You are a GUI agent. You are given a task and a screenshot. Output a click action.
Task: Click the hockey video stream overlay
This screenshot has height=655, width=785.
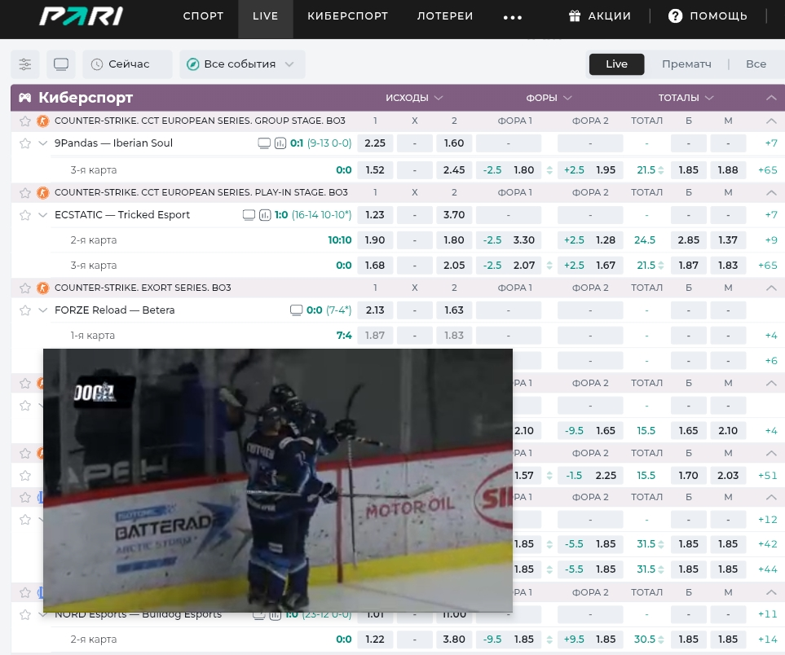(277, 480)
